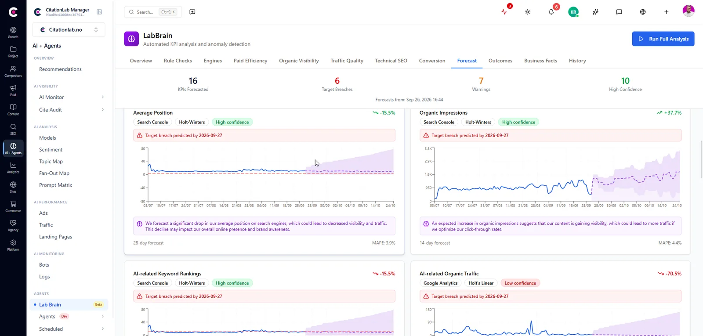
Task: Open the language globe icon in header
Action: 643,12
